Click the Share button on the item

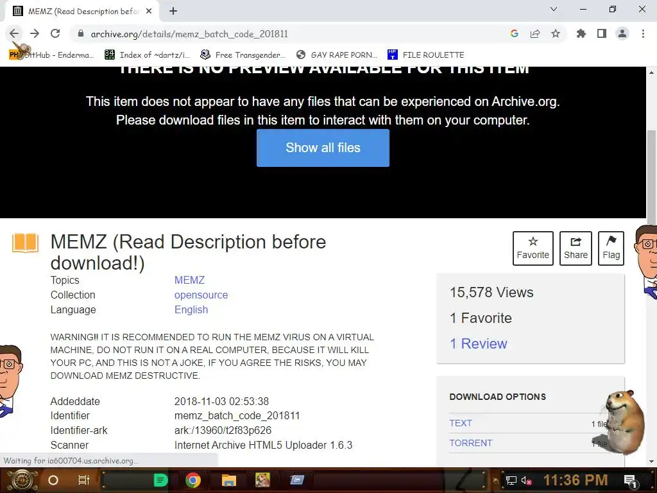coord(576,248)
